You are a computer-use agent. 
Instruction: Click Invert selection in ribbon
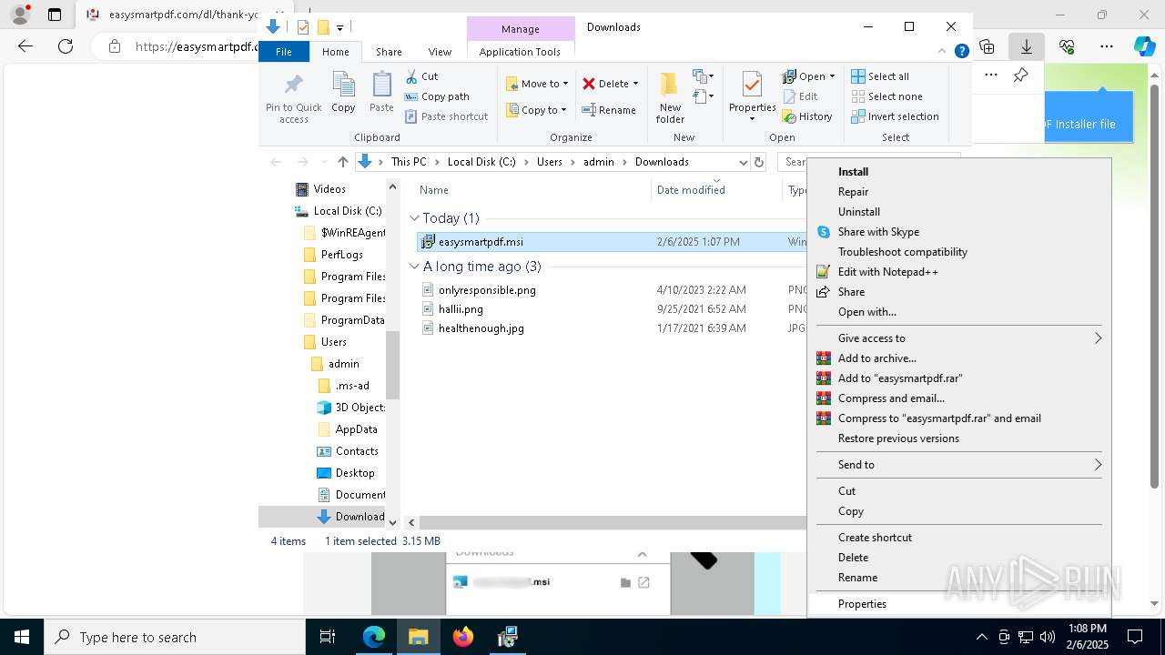pos(895,116)
